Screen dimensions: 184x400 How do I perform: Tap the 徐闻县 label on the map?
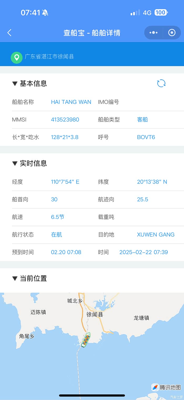[x=95, y=315]
